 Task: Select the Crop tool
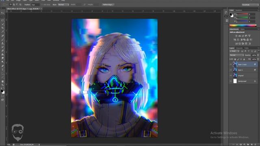click(2, 28)
